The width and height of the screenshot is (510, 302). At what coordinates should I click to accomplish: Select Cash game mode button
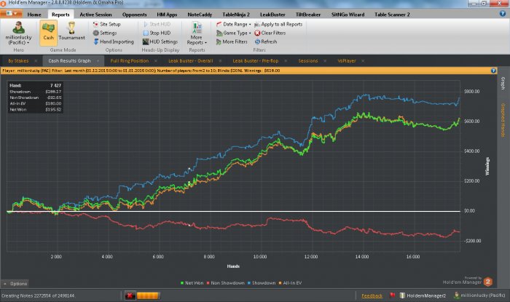coord(49,33)
